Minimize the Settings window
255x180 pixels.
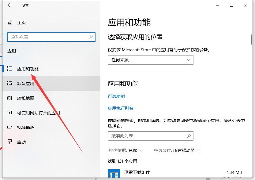point(217,5)
